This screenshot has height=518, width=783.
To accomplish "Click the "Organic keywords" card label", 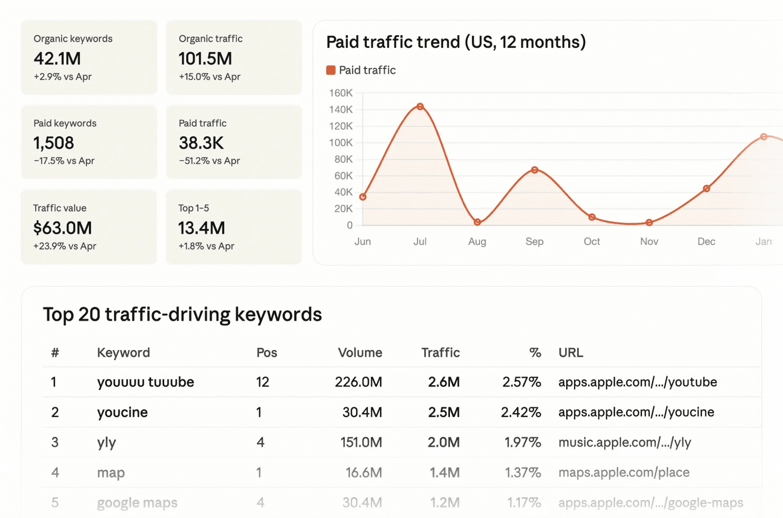I will (73, 39).
